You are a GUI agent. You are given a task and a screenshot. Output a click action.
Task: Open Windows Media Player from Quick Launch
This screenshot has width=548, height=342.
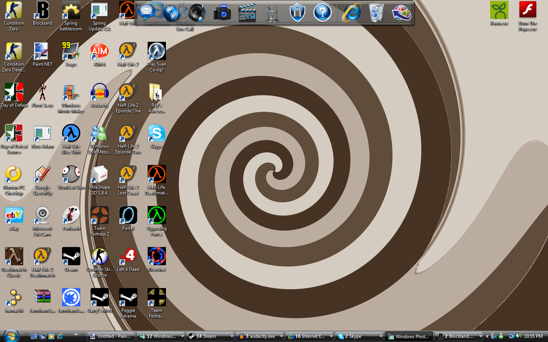click(51, 337)
